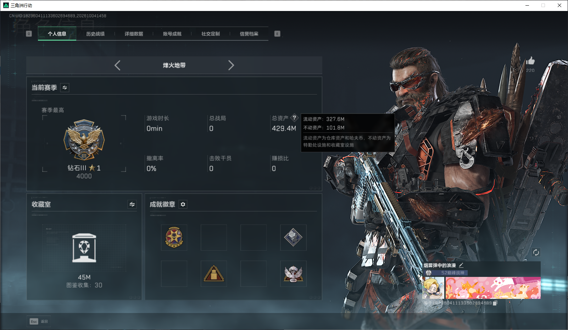Click the 游戏时长 value 0min

coord(155,129)
